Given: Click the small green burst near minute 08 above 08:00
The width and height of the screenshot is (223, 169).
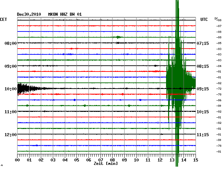Looking at the screenshot, I should (118, 37).
